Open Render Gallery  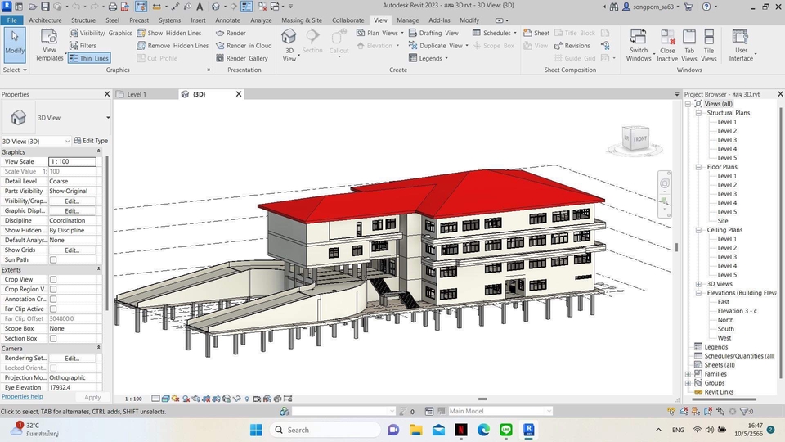coord(241,58)
